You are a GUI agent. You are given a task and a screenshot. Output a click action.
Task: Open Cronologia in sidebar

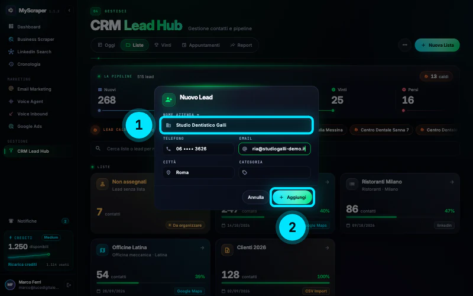[28, 64]
